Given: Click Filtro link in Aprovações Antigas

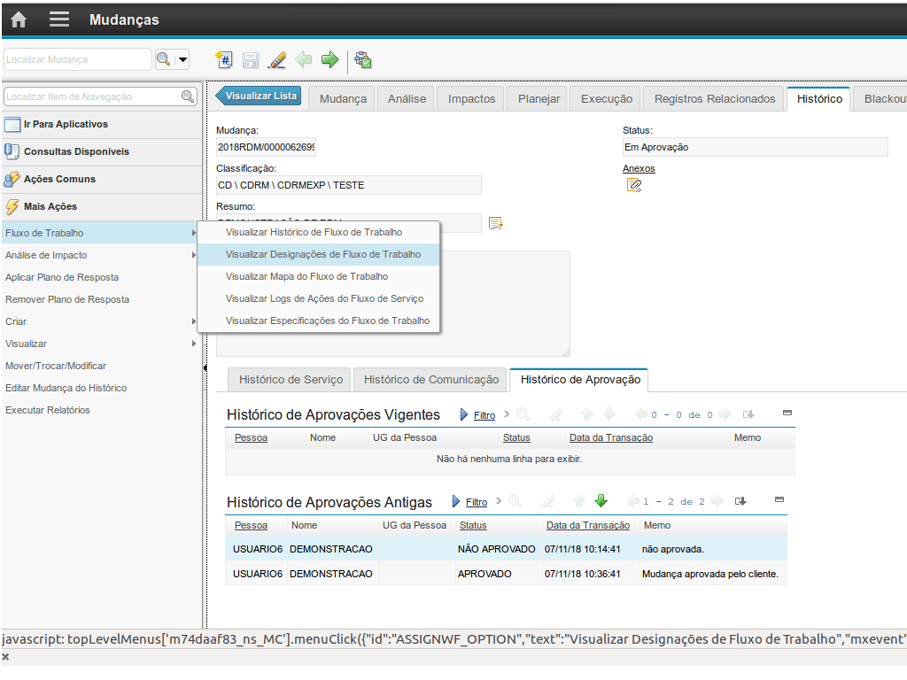Looking at the screenshot, I should click(x=477, y=502).
